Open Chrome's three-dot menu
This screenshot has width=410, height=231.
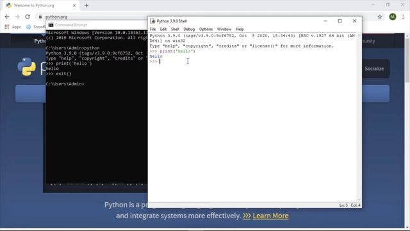403,17
